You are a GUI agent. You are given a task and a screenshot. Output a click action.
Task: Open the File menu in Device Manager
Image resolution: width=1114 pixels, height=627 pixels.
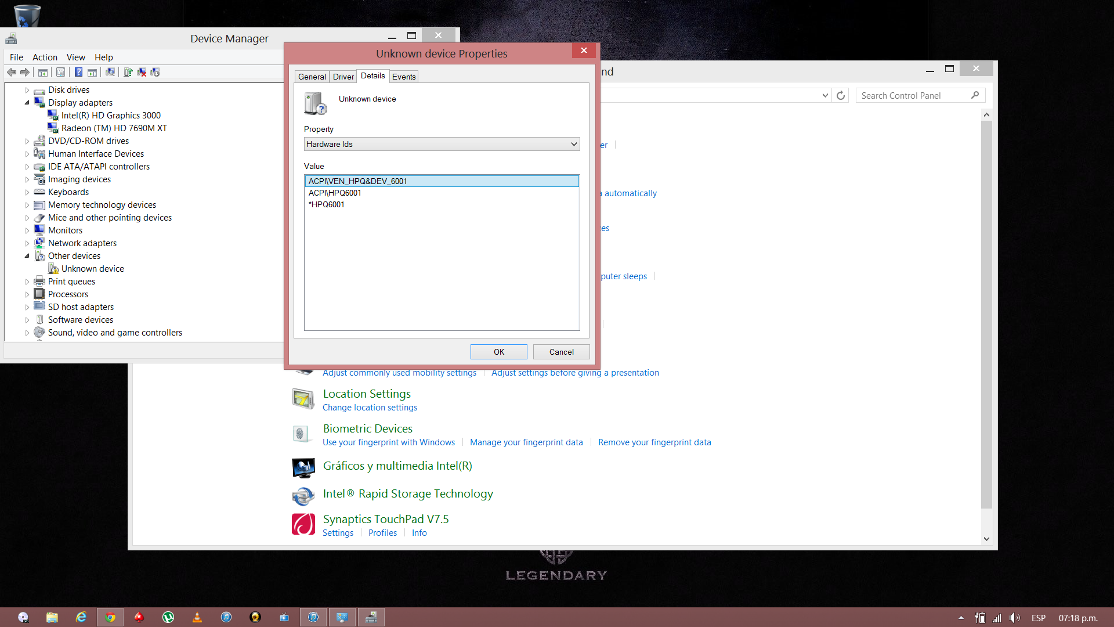coord(16,57)
